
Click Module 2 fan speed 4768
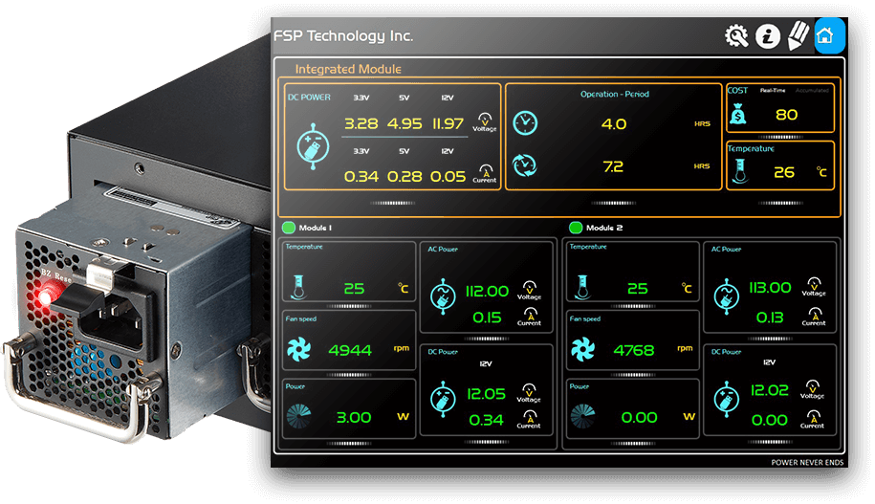tap(634, 350)
